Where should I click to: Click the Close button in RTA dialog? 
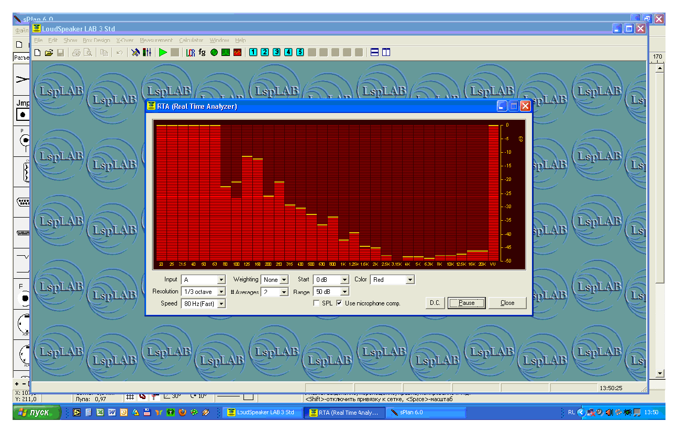[507, 303]
